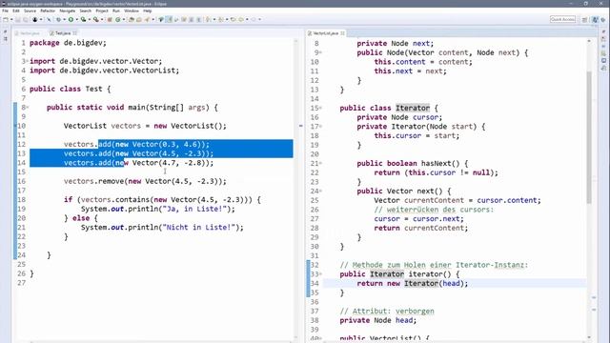The height and width of the screenshot is (343, 610).
Task: Toggle the highlighted Mark Occurrences button
Action: pyautogui.click(x=169, y=19)
